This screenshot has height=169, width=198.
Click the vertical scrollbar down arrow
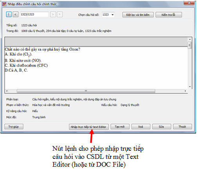pos(190,87)
